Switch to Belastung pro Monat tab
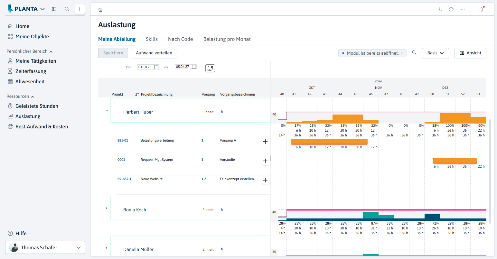 [227, 39]
